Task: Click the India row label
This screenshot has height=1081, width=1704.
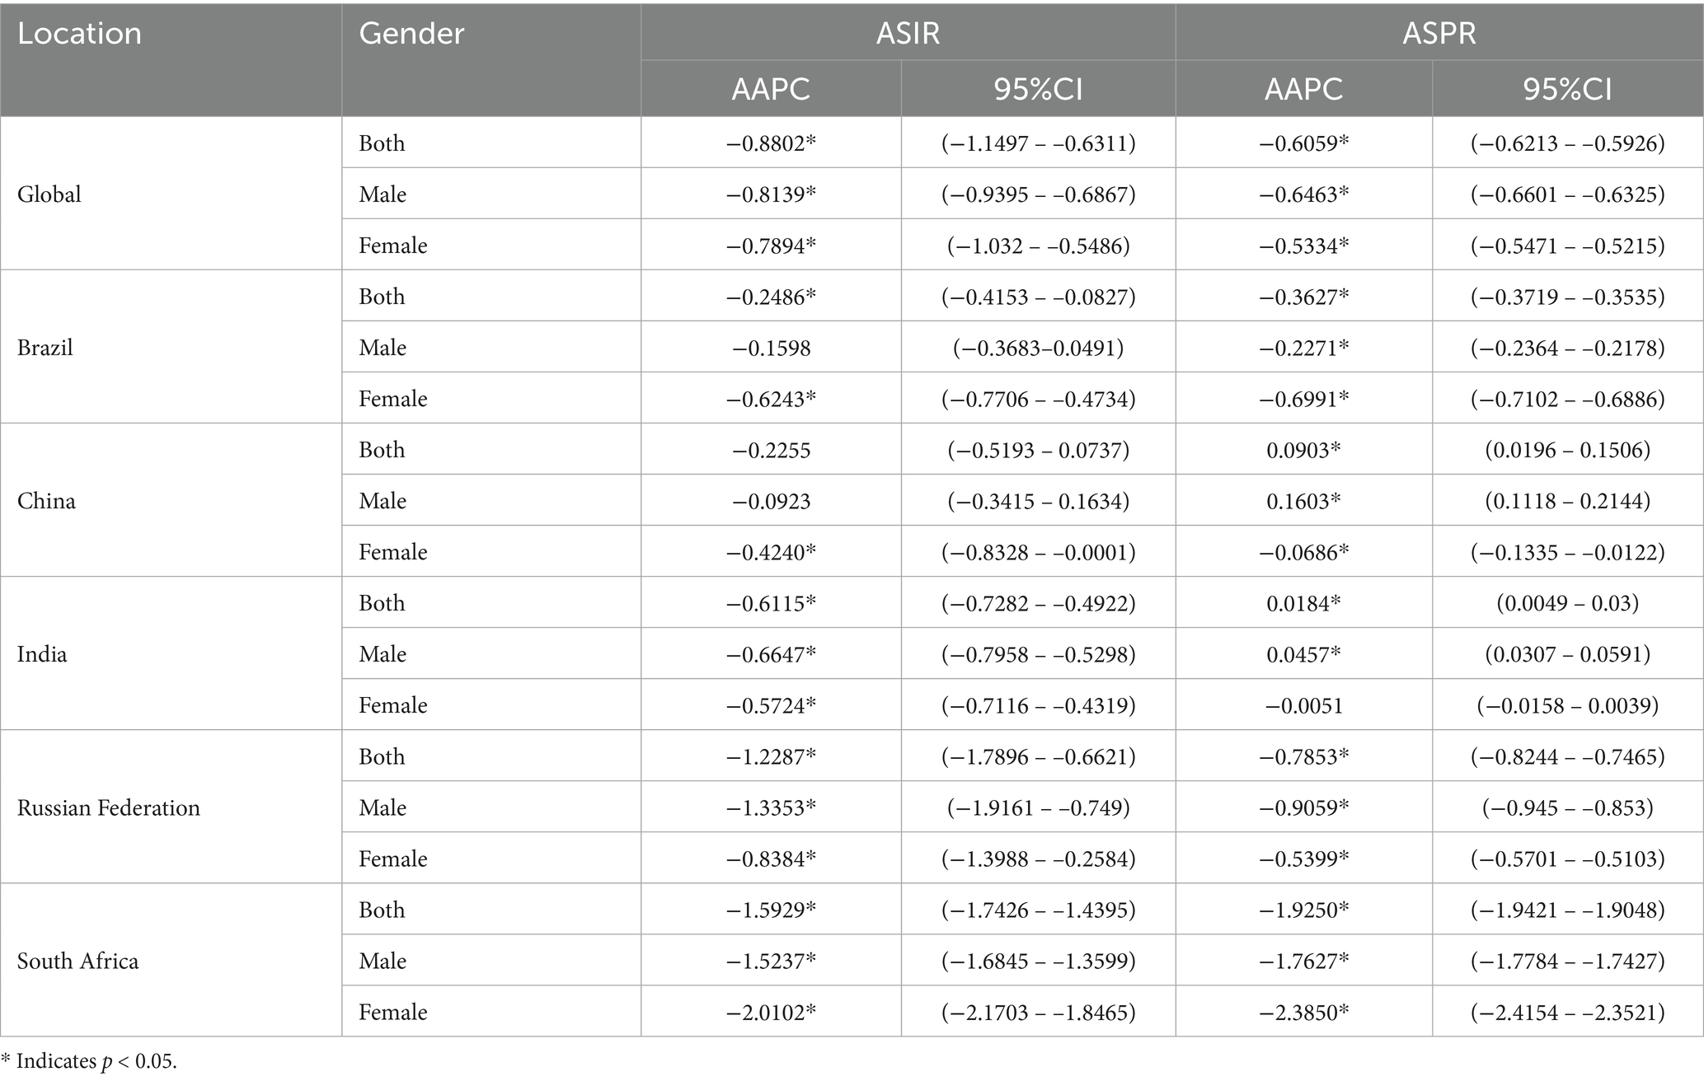Action: point(42,654)
